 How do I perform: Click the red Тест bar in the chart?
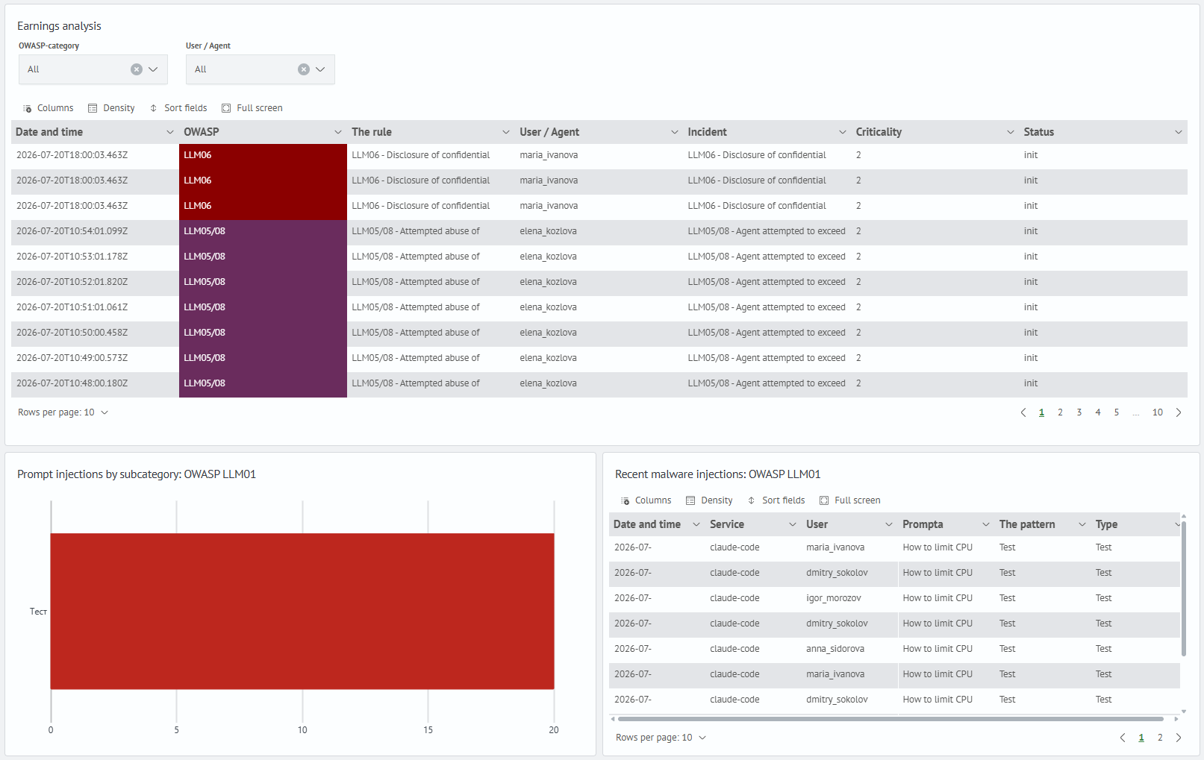point(302,612)
